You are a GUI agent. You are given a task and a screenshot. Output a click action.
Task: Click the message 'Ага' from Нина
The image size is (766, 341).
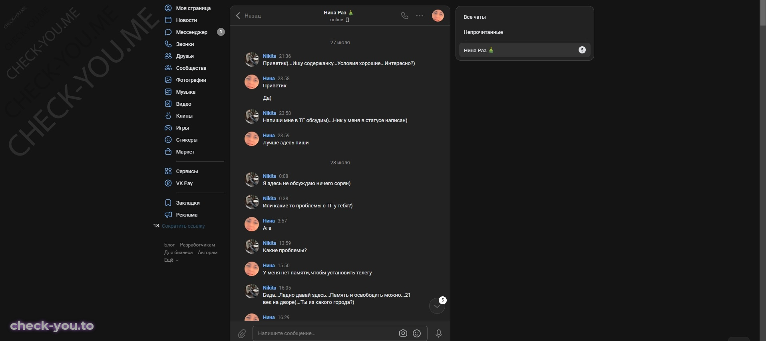coord(267,228)
